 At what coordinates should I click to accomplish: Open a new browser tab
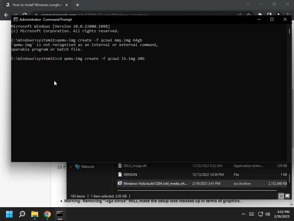pyautogui.click(x=78, y=5)
